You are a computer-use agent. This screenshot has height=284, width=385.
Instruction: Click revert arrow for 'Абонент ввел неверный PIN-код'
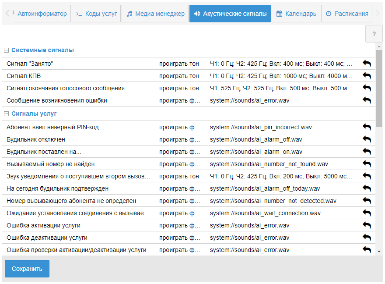pyautogui.click(x=367, y=128)
